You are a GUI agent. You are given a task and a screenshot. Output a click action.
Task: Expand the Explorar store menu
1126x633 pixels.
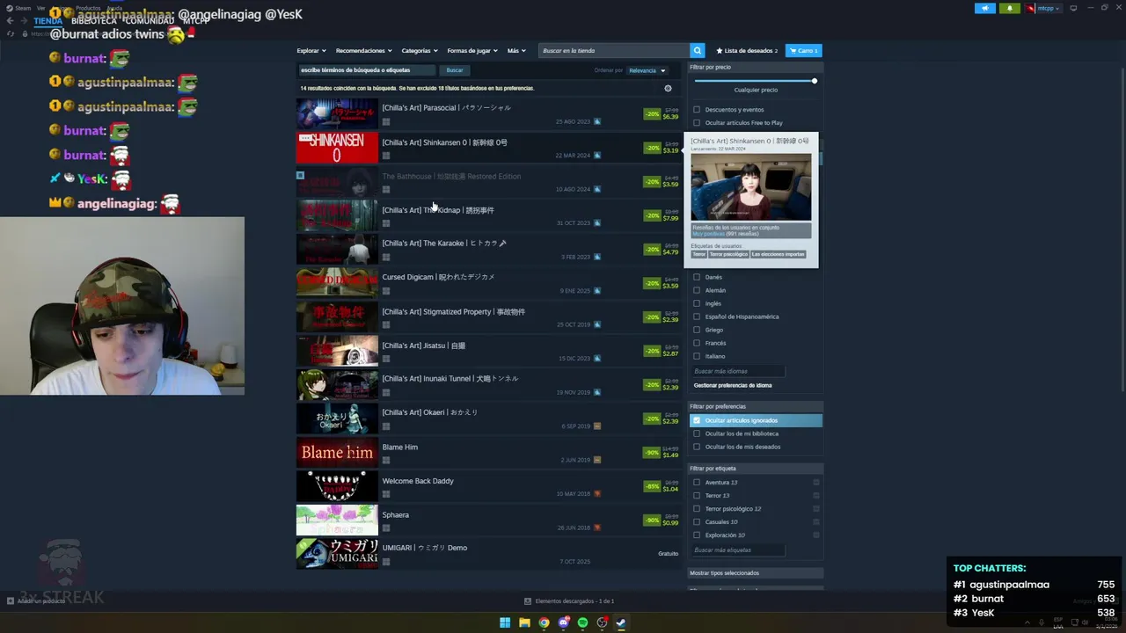click(311, 51)
